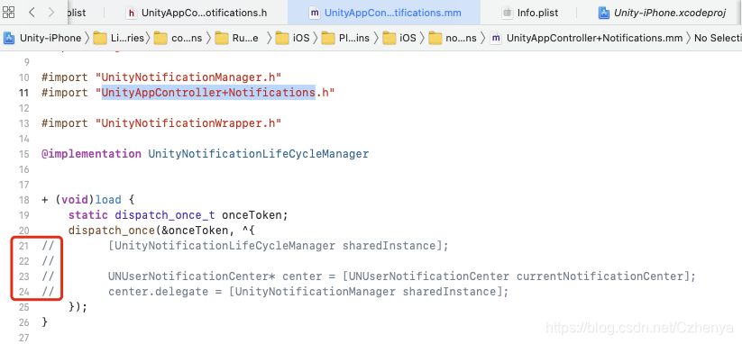This screenshot has height=344, width=742.
Task: Click line number 18 in gutter
Action: click(x=23, y=200)
